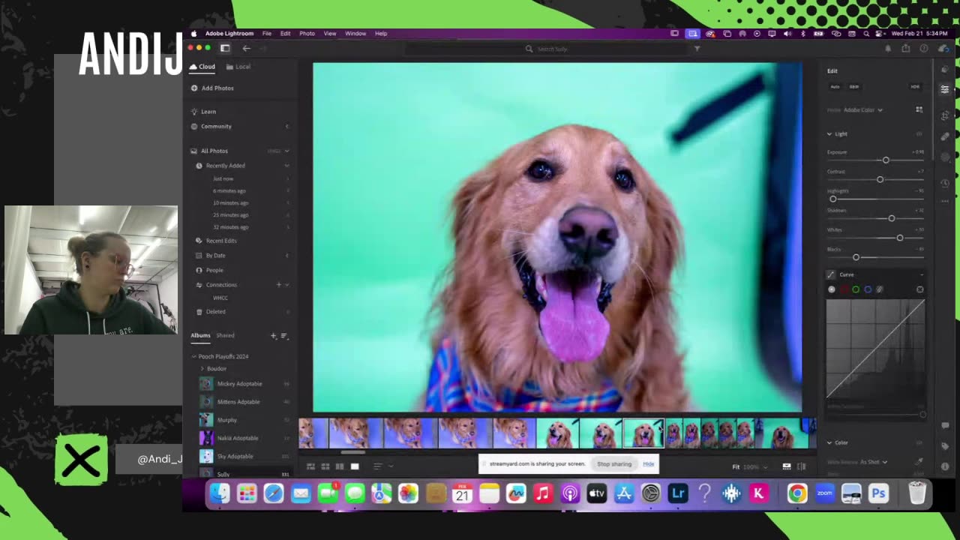Collapse the Pooch Playoffs 2024 folder
This screenshot has height=540, width=960.
click(194, 357)
